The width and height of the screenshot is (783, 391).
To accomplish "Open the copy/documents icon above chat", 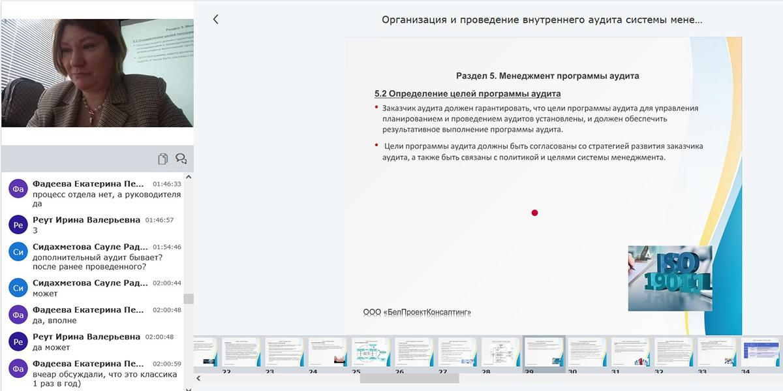I will [x=163, y=159].
